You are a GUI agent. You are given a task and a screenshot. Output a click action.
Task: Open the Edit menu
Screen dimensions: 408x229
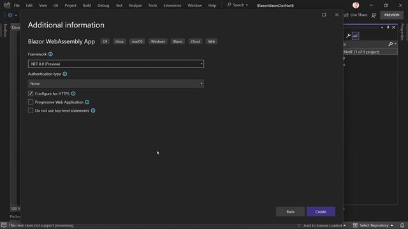pyautogui.click(x=29, y=5)
